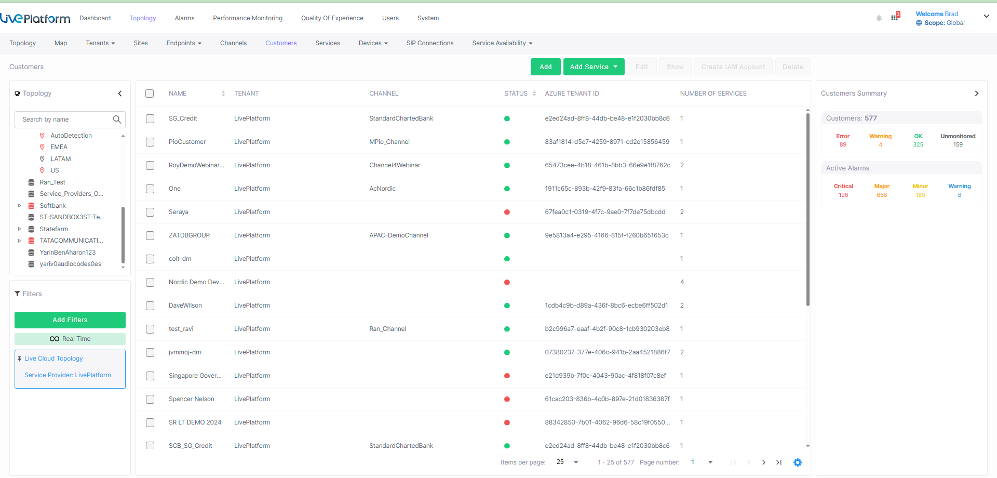Click the green Add button

click(x=545, y=67)
